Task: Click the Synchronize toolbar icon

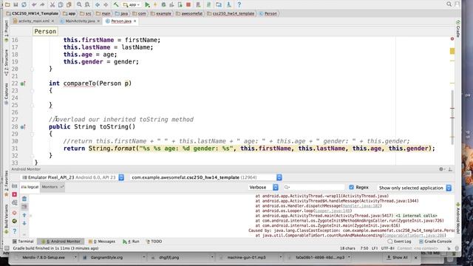Action: tap(24, 4)
